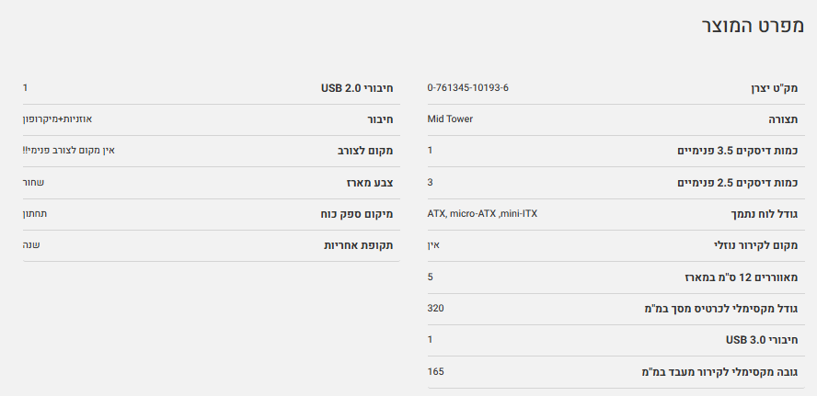The height and width of the screenshot is (396, 817).
Task: Click 'כמות דיסקים 2.5 פנימיים' label
Action: (x=735, y=183)
